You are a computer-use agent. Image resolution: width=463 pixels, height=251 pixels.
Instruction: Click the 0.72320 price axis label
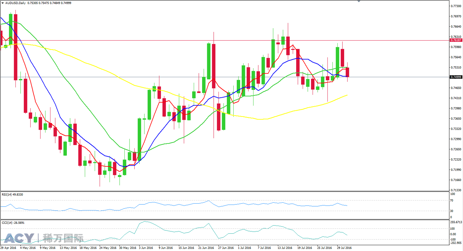point(456,160)
